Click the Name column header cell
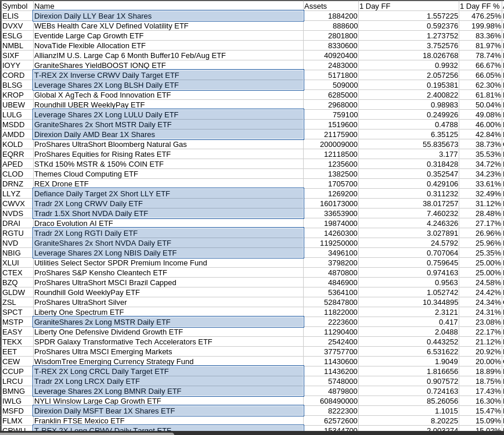 click(x=168, y=6)
